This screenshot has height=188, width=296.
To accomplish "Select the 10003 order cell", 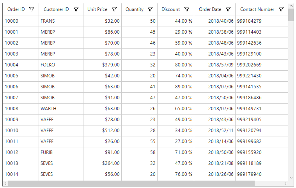I will 21,54.
